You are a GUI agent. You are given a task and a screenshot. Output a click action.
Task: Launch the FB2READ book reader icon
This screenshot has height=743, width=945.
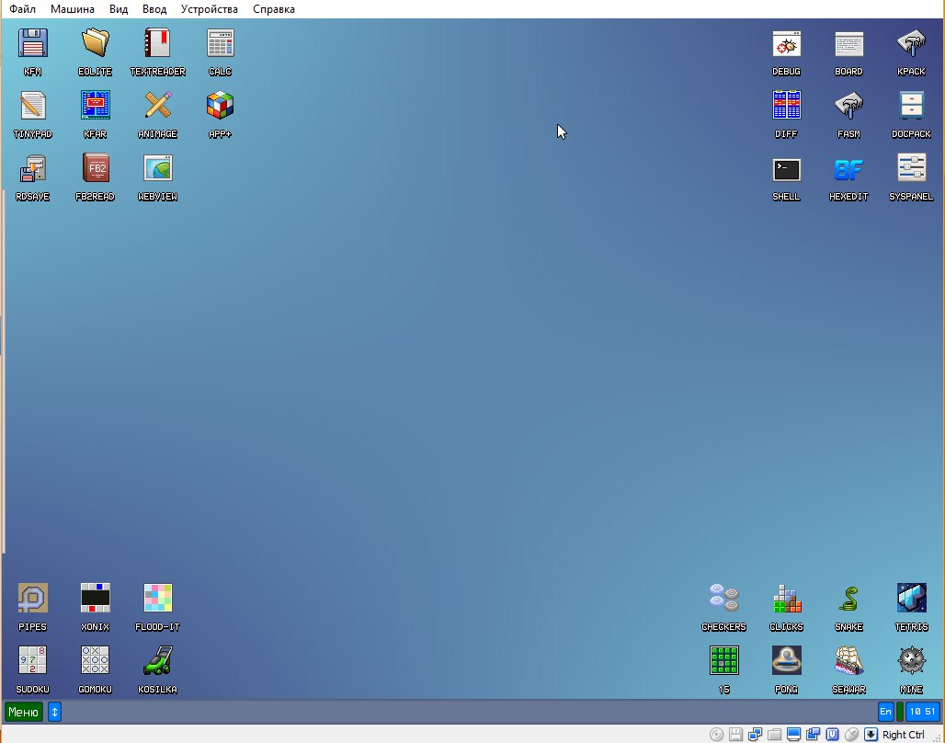(96, 169)
